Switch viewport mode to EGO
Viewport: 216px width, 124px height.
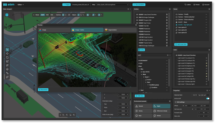click(52, 15)
